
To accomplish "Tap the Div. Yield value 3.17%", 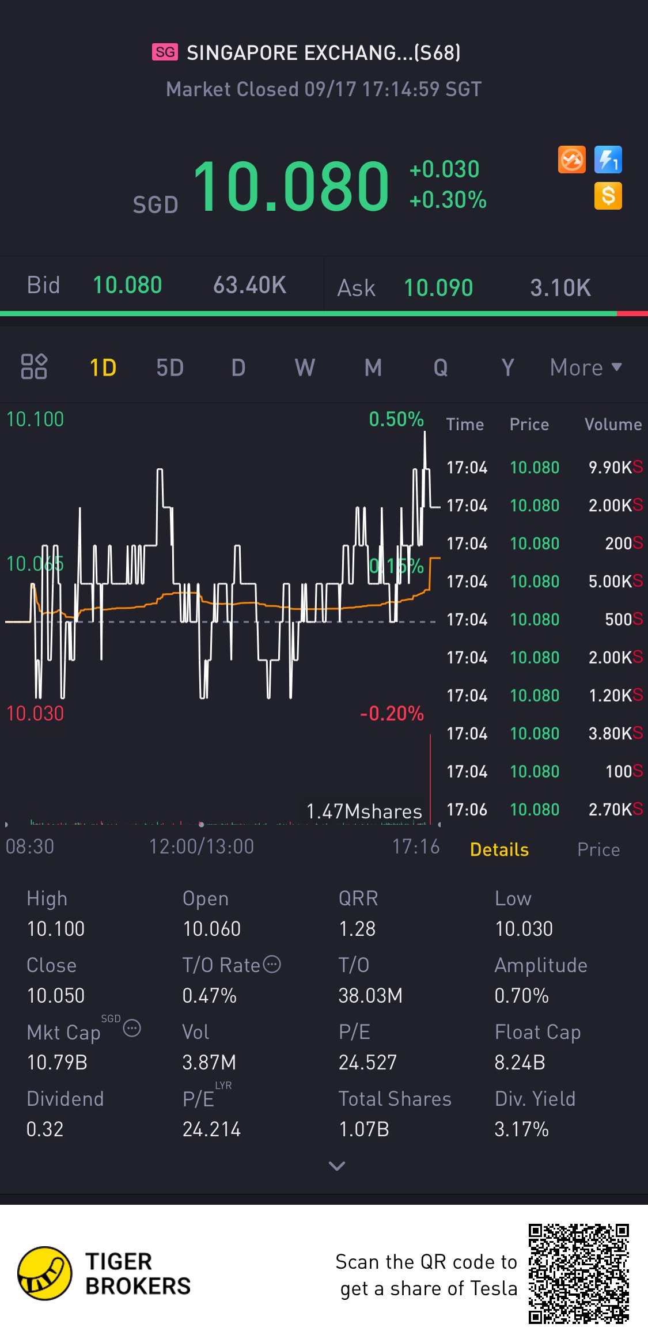I will click(521, 1129).
